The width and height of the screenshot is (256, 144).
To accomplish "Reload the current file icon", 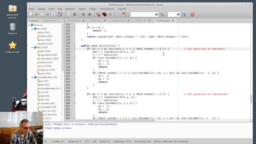I will pos(68,14).
